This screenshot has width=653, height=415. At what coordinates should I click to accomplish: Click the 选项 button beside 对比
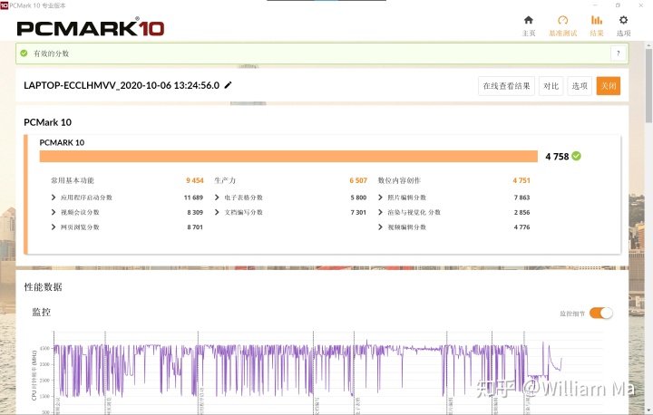pos(580,86)
